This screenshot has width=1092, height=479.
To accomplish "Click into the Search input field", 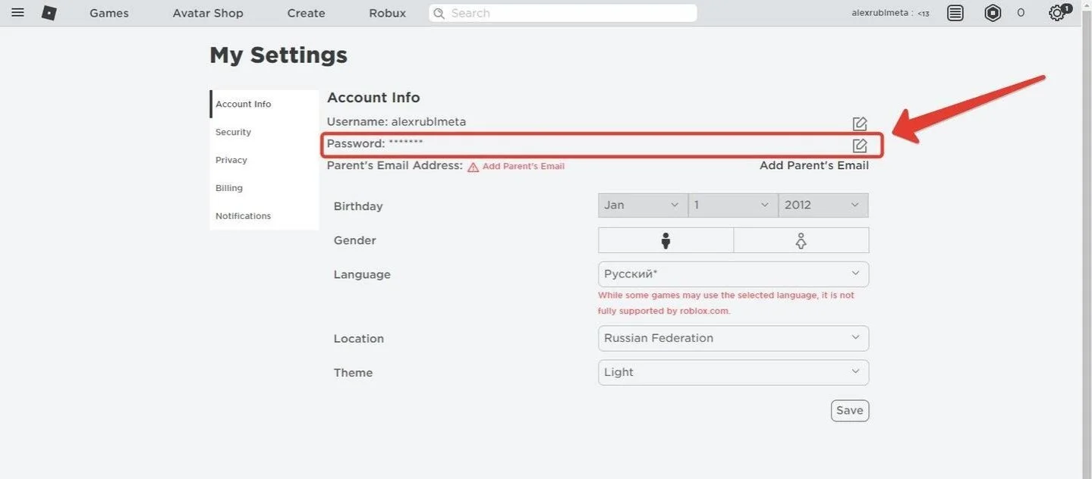I will tap(563, 13).
